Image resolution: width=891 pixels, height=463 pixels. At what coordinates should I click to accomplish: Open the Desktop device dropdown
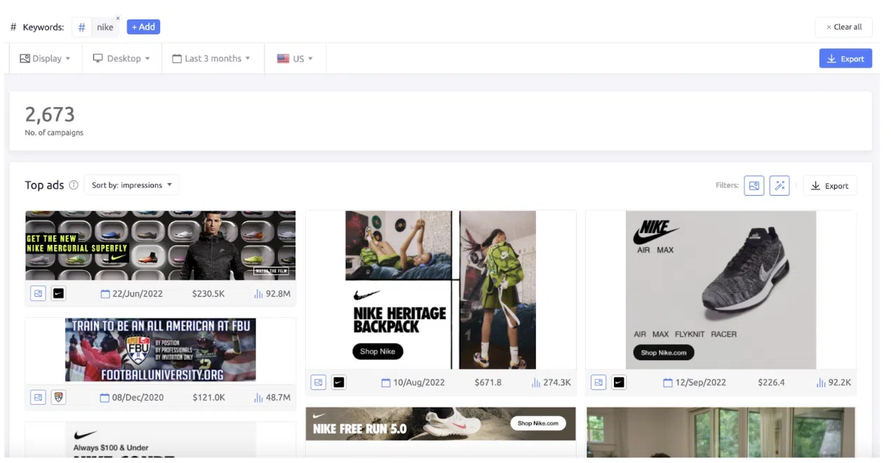[x=122, y=58]
